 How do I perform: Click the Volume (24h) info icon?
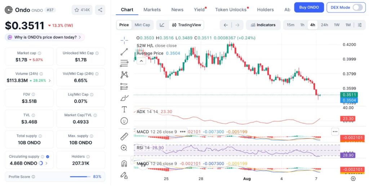pos(41,74)
